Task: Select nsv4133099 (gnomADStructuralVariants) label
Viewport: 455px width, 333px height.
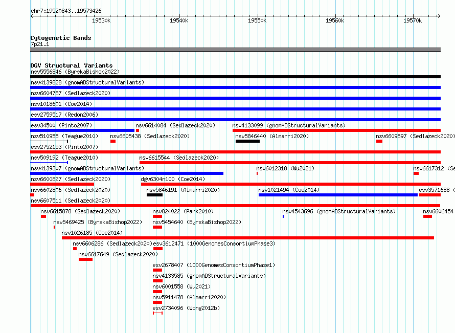Action: click(289, 125)
